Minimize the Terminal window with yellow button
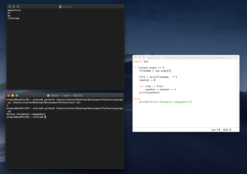Screen dimensions: 247x174 13,95
